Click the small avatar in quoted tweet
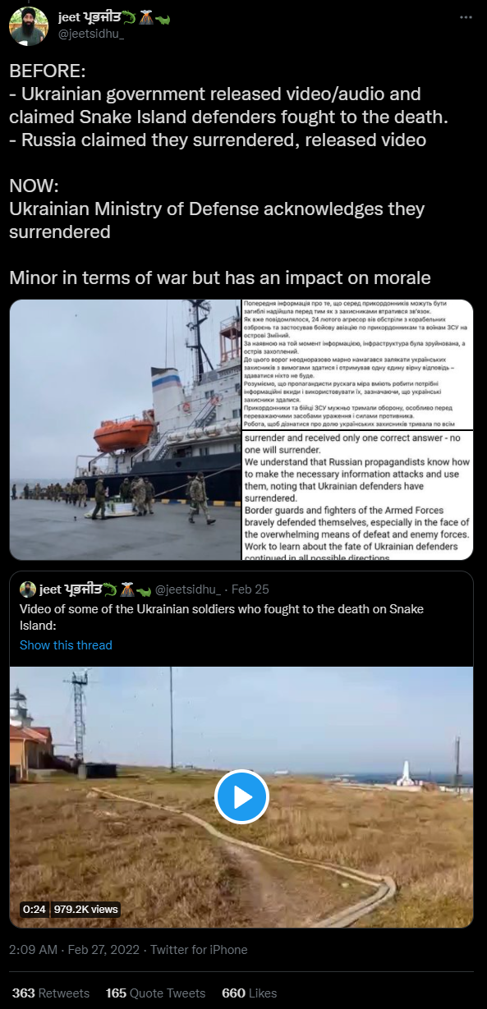The width and height of the screenshot is (487, 1009). 28,589
